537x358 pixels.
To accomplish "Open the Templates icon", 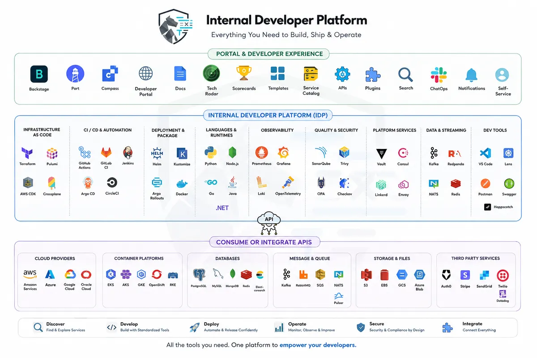I will pyautogui.click(x=278, y=74).
